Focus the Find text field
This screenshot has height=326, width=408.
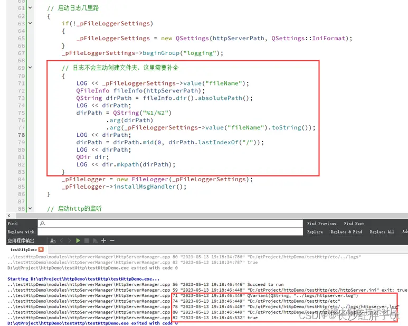click(170, 223)
